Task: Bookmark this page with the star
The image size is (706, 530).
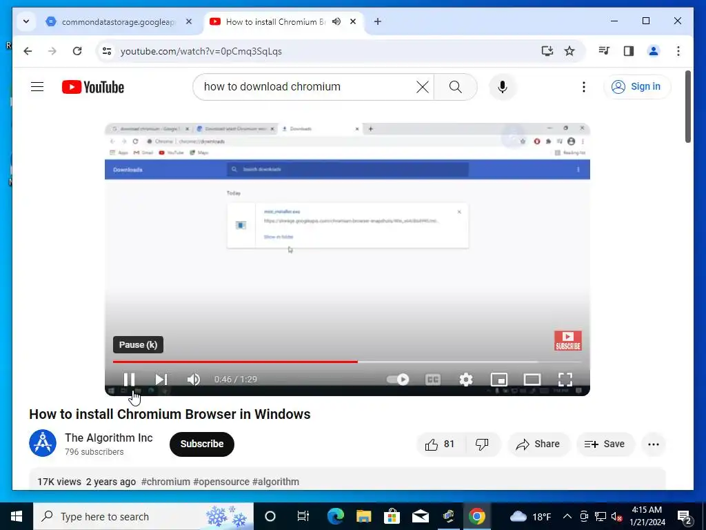Action: click(x=569, y=51)
